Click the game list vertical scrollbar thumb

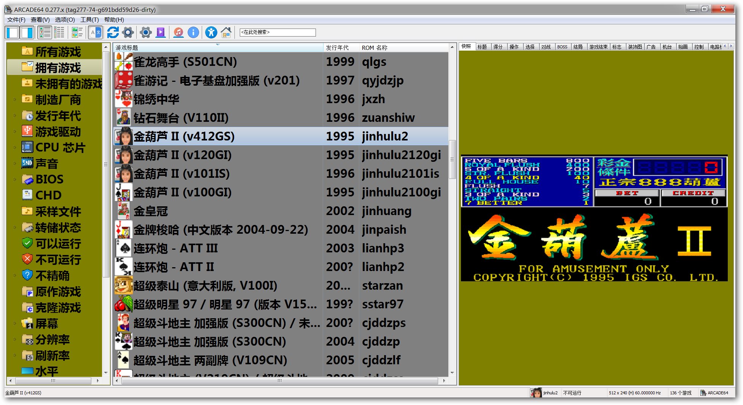click(452, 159)
